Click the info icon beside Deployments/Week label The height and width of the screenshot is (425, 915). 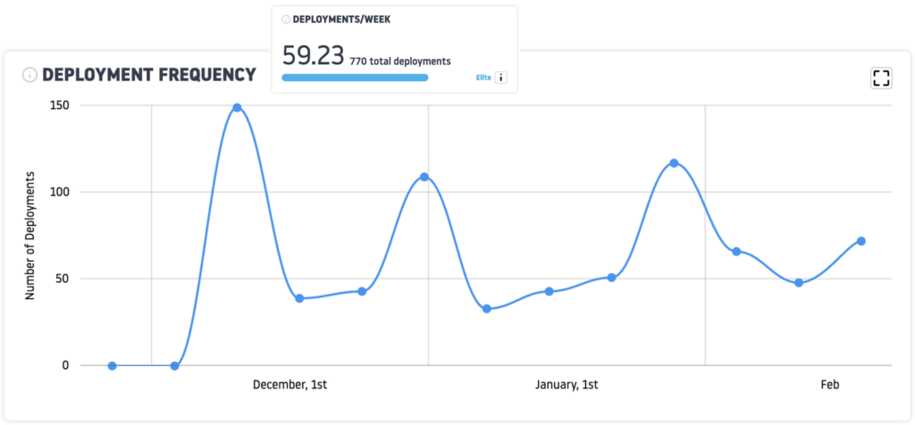pyautogui.click(x=286, y=19)
